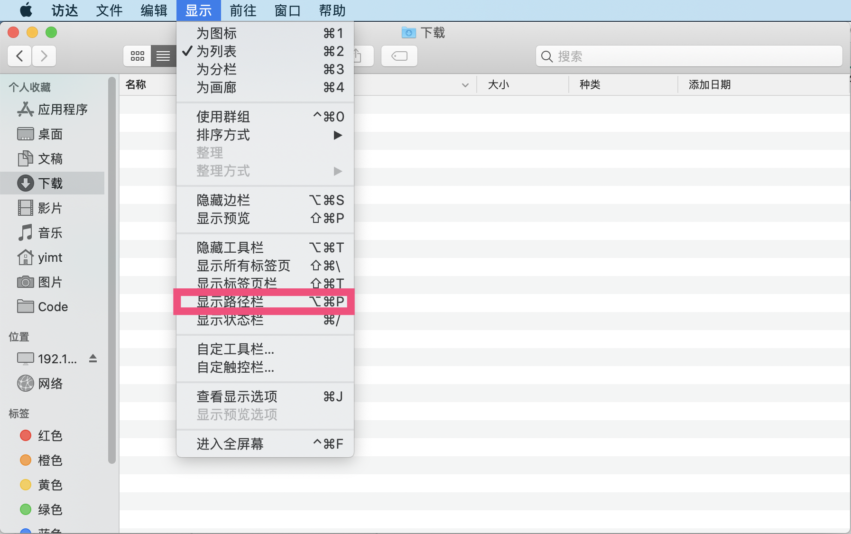Open the Code folder in sidebar
Viewport: 851px width, 534px height.
click(x=53, y=306)
